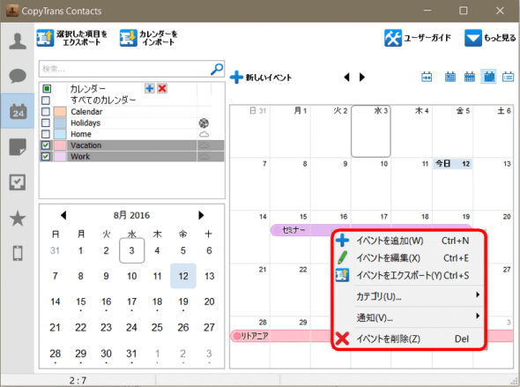Click 選択した項目をエクスポート button label
The height and width of the screenshot is (387, 520).
click(82, 38)
